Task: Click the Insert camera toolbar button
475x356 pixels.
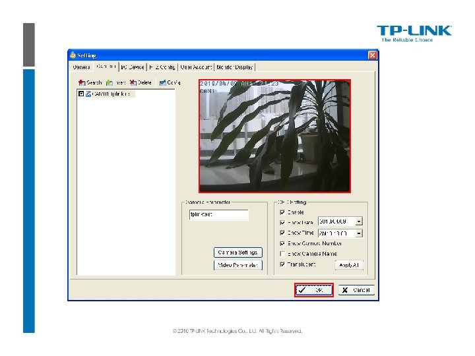Action: (115, 82)
